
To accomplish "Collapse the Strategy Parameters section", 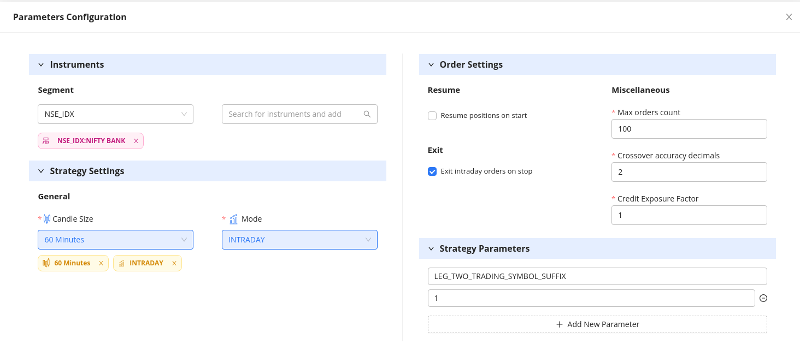I will pos(431,248).
